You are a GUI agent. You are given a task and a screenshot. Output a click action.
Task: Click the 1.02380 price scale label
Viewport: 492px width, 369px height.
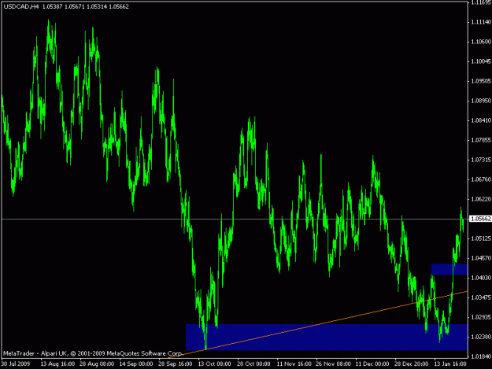pos(481,337)
